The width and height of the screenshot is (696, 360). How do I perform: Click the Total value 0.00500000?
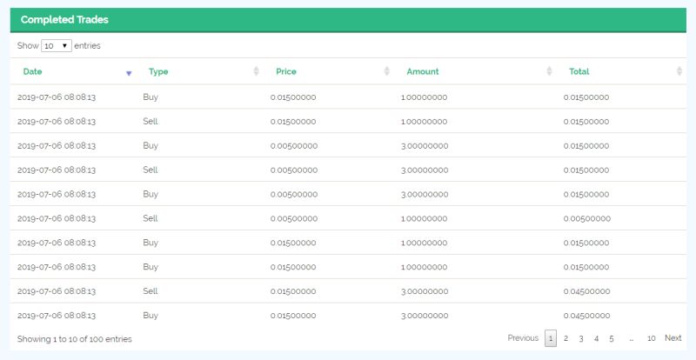[586, 218]
